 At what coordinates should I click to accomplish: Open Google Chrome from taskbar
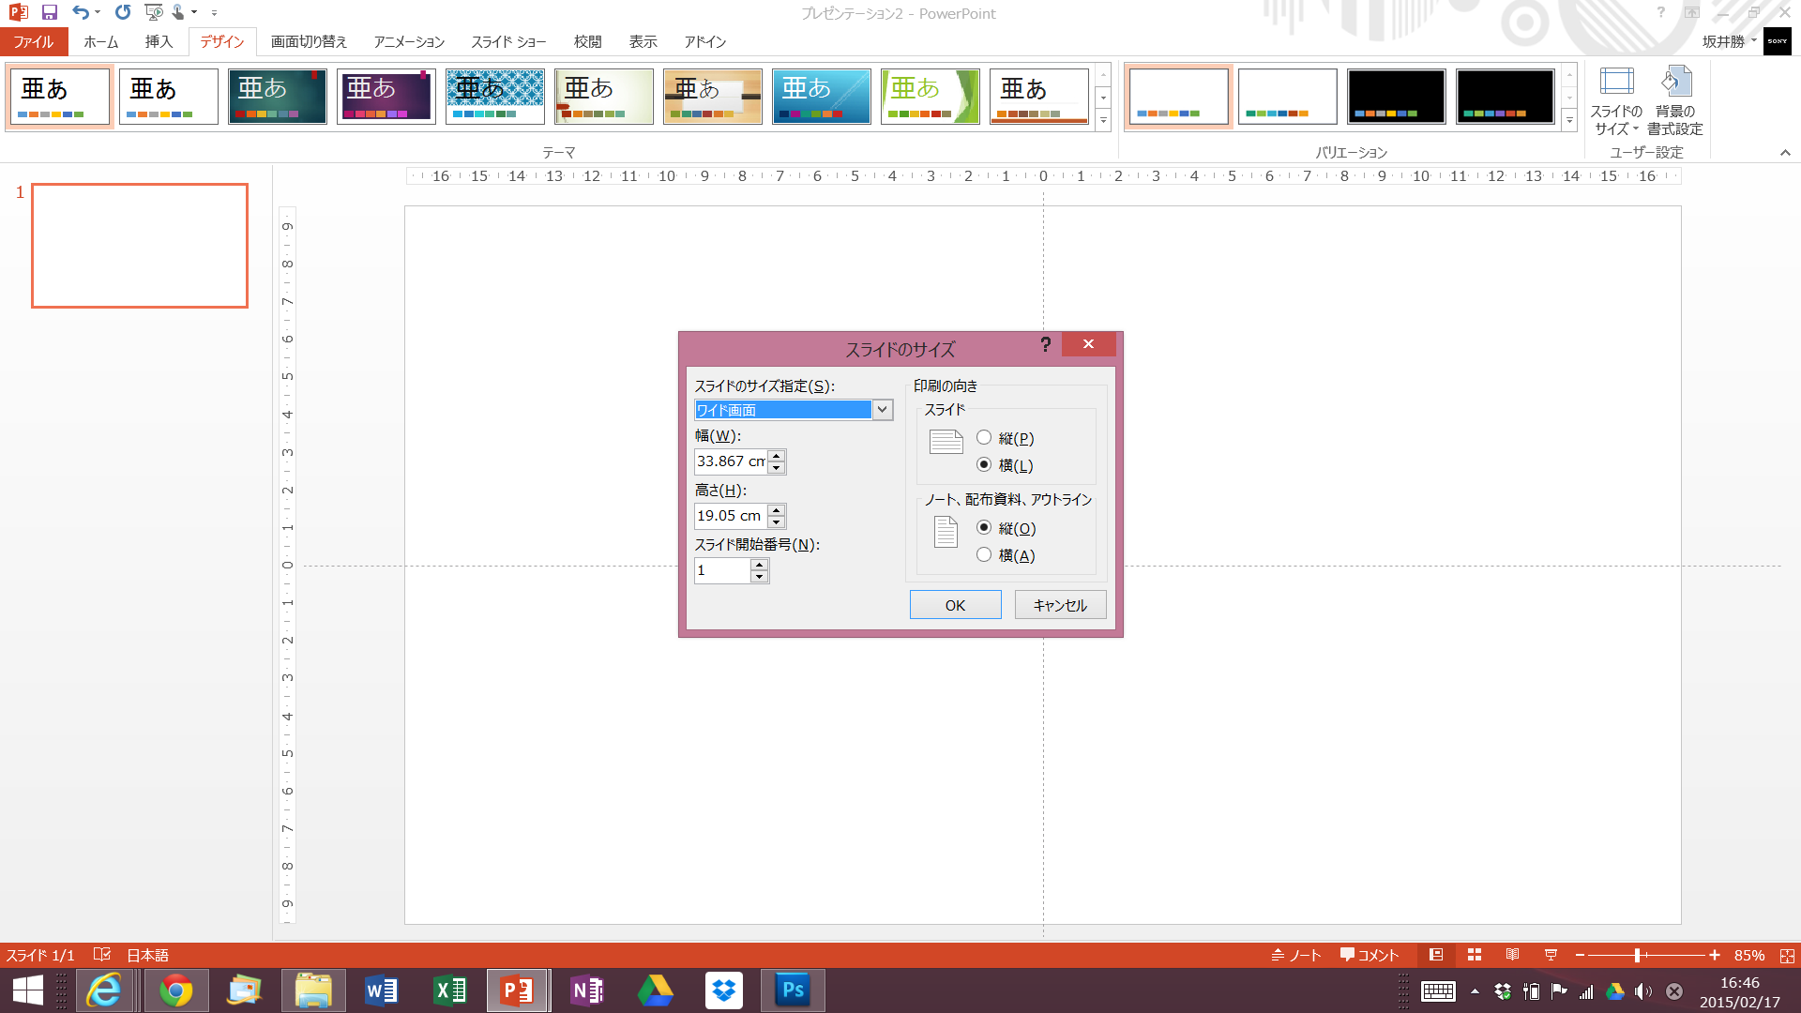(x=175, y=990)
